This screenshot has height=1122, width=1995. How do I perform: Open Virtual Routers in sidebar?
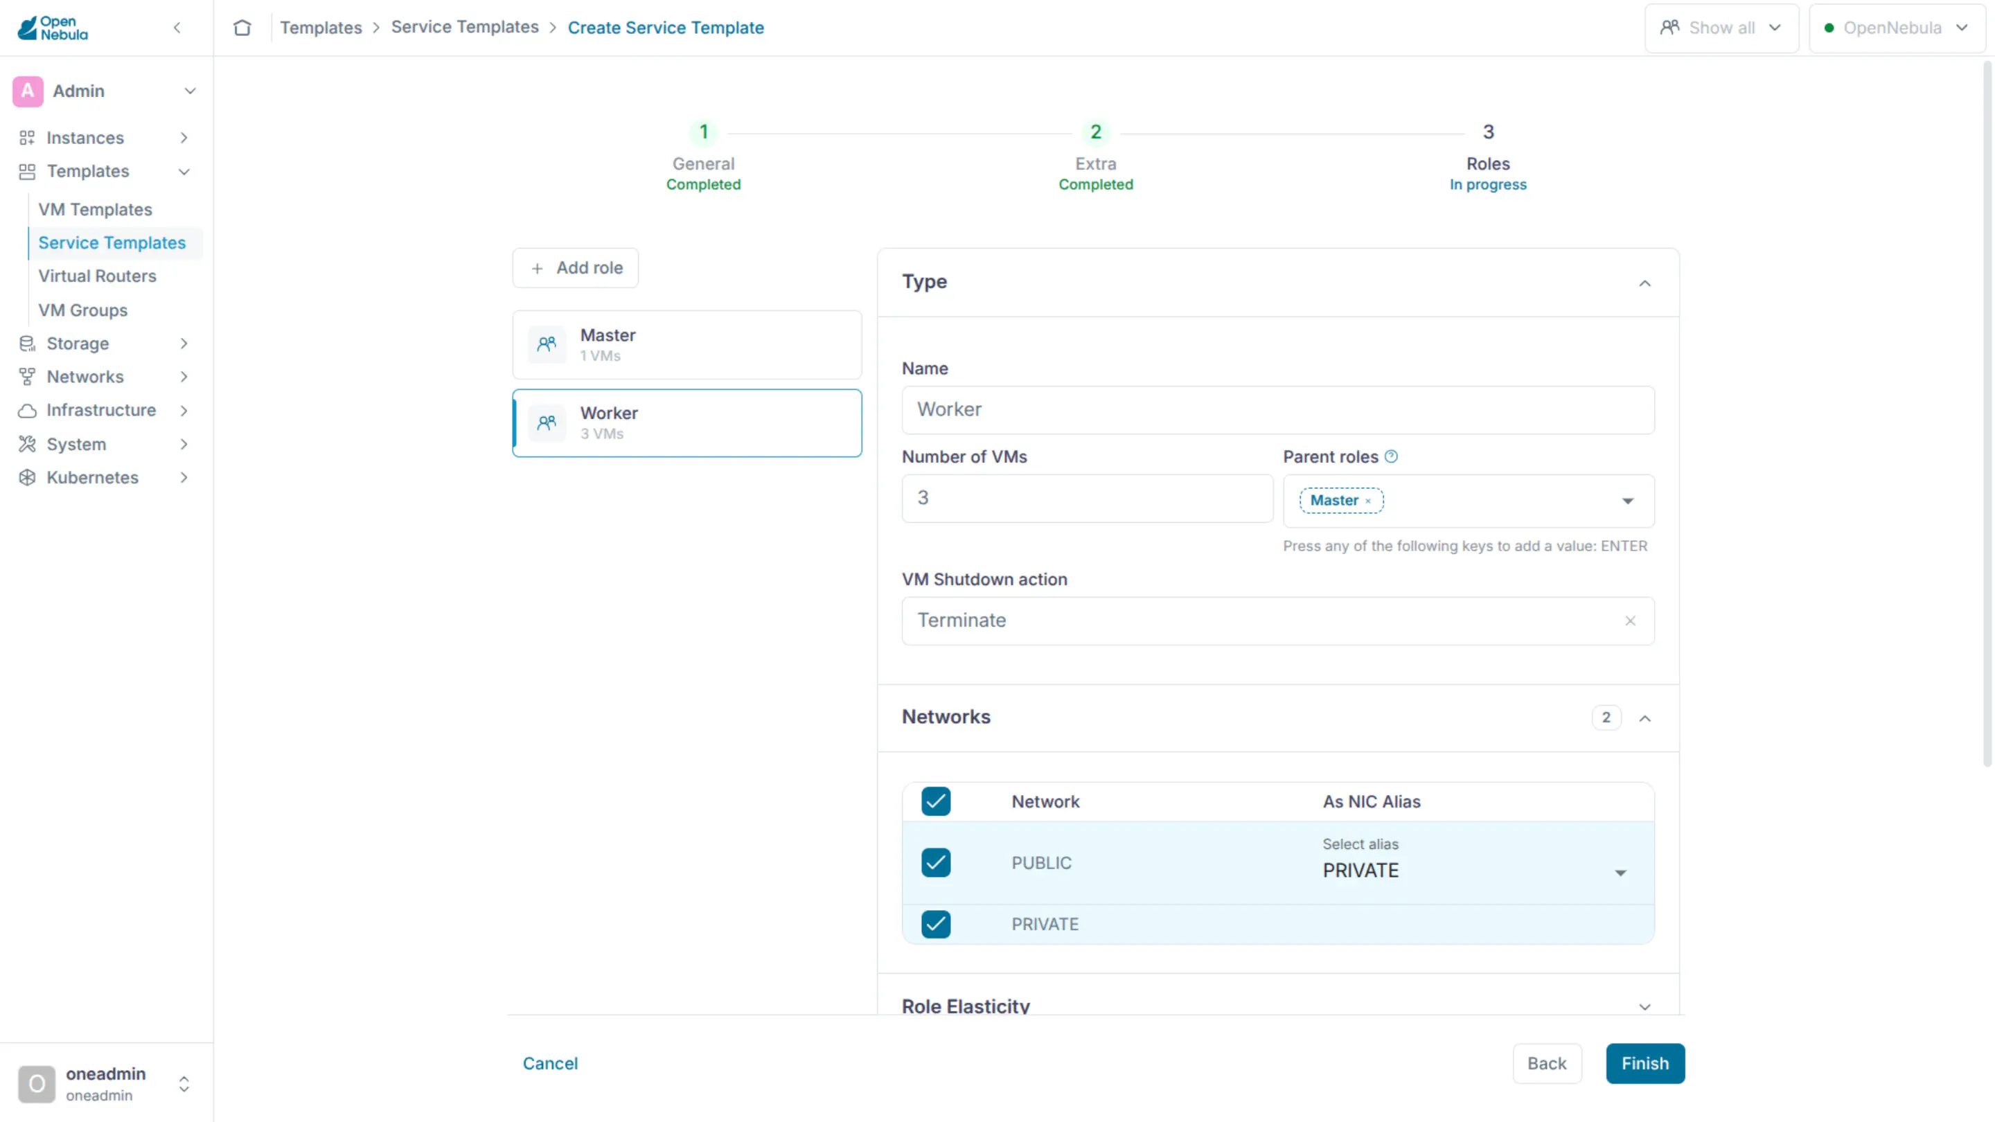pos(98,276)
